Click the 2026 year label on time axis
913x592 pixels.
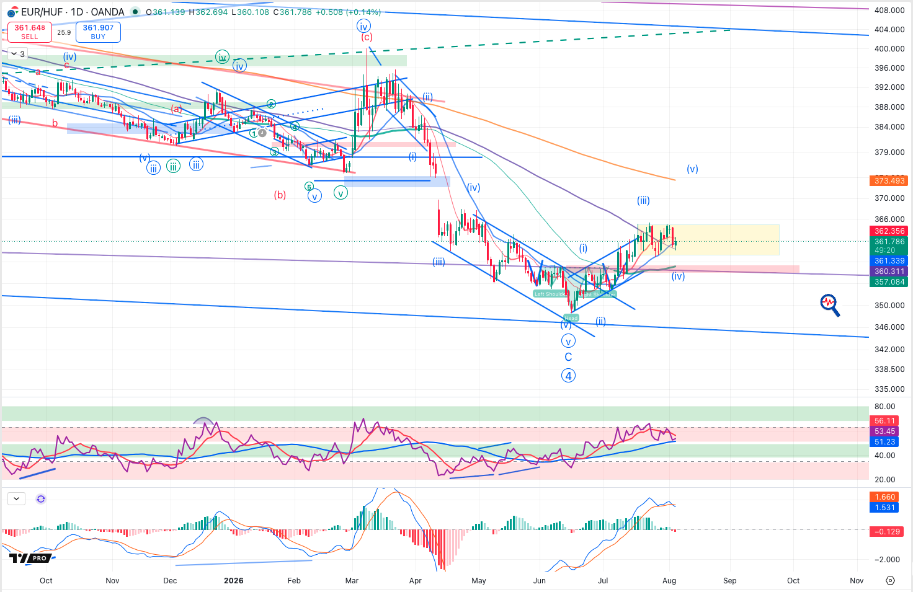click(234, 581)
